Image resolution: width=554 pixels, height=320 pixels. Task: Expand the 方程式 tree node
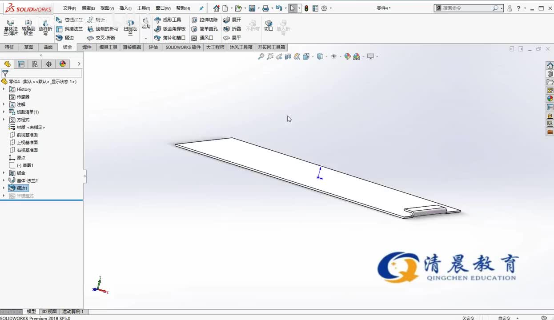pos(4,120)
